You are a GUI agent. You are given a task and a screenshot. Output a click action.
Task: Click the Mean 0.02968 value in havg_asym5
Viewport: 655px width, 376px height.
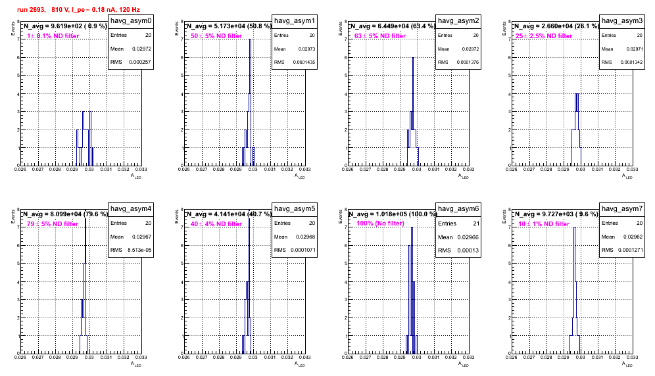pyautogui.click(x=305, y=237)
